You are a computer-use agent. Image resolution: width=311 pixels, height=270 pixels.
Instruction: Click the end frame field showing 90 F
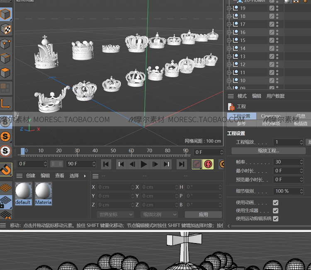[x=81, y=164]
